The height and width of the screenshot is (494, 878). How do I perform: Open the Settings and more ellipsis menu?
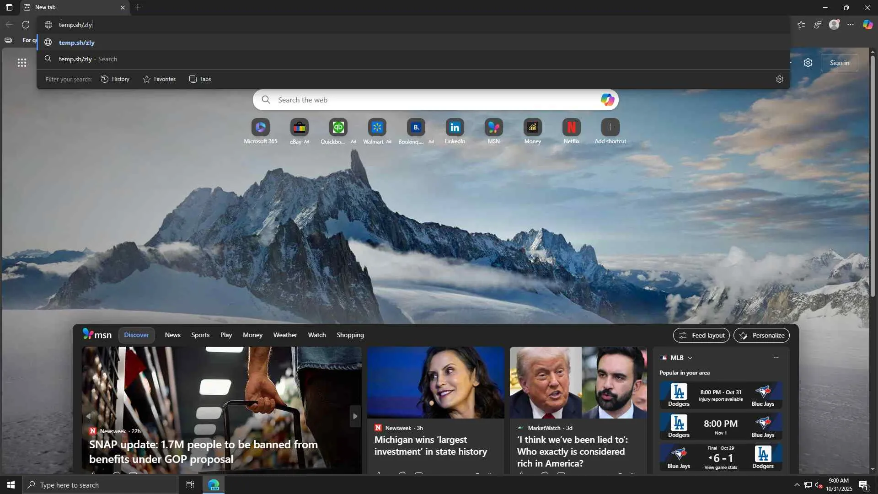851,25
